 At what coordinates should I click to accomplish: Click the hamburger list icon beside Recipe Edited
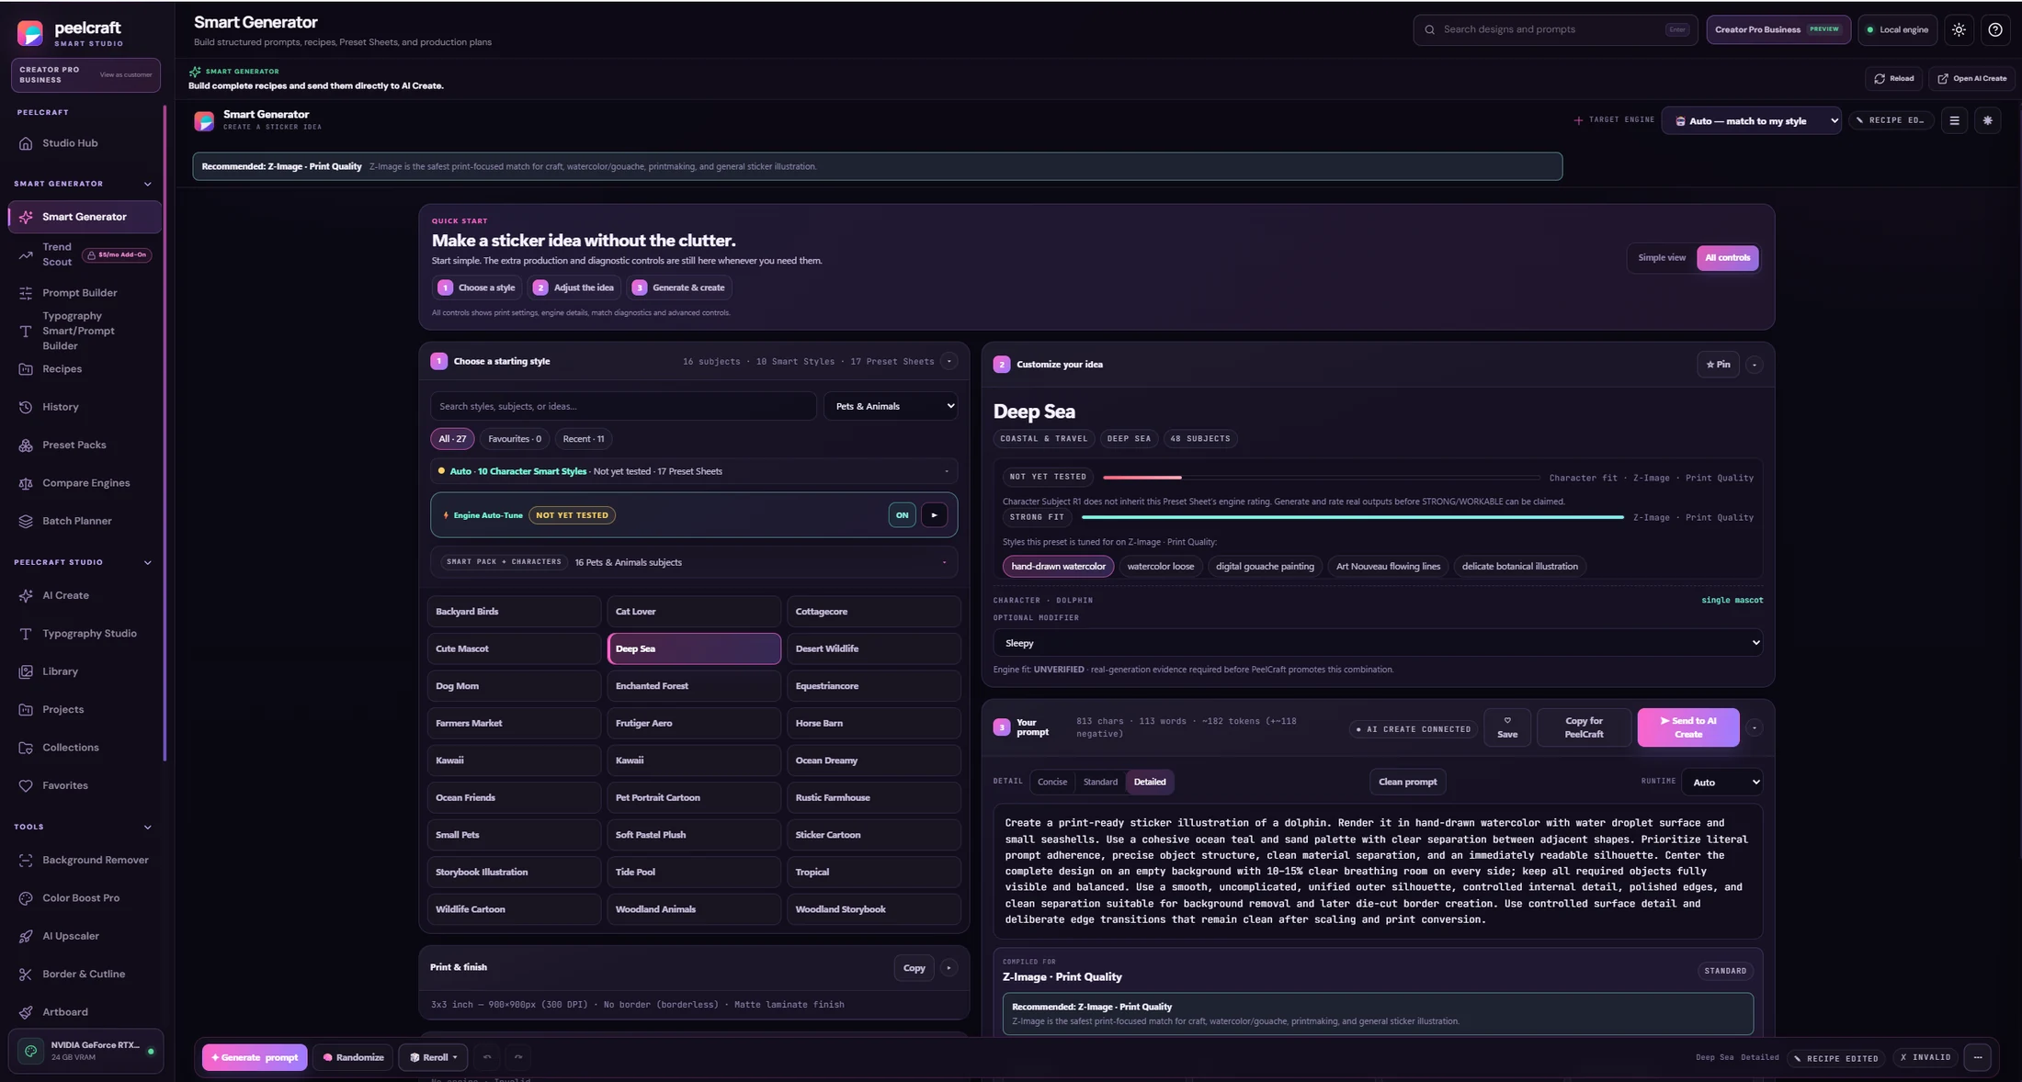tap(1954, 120)
